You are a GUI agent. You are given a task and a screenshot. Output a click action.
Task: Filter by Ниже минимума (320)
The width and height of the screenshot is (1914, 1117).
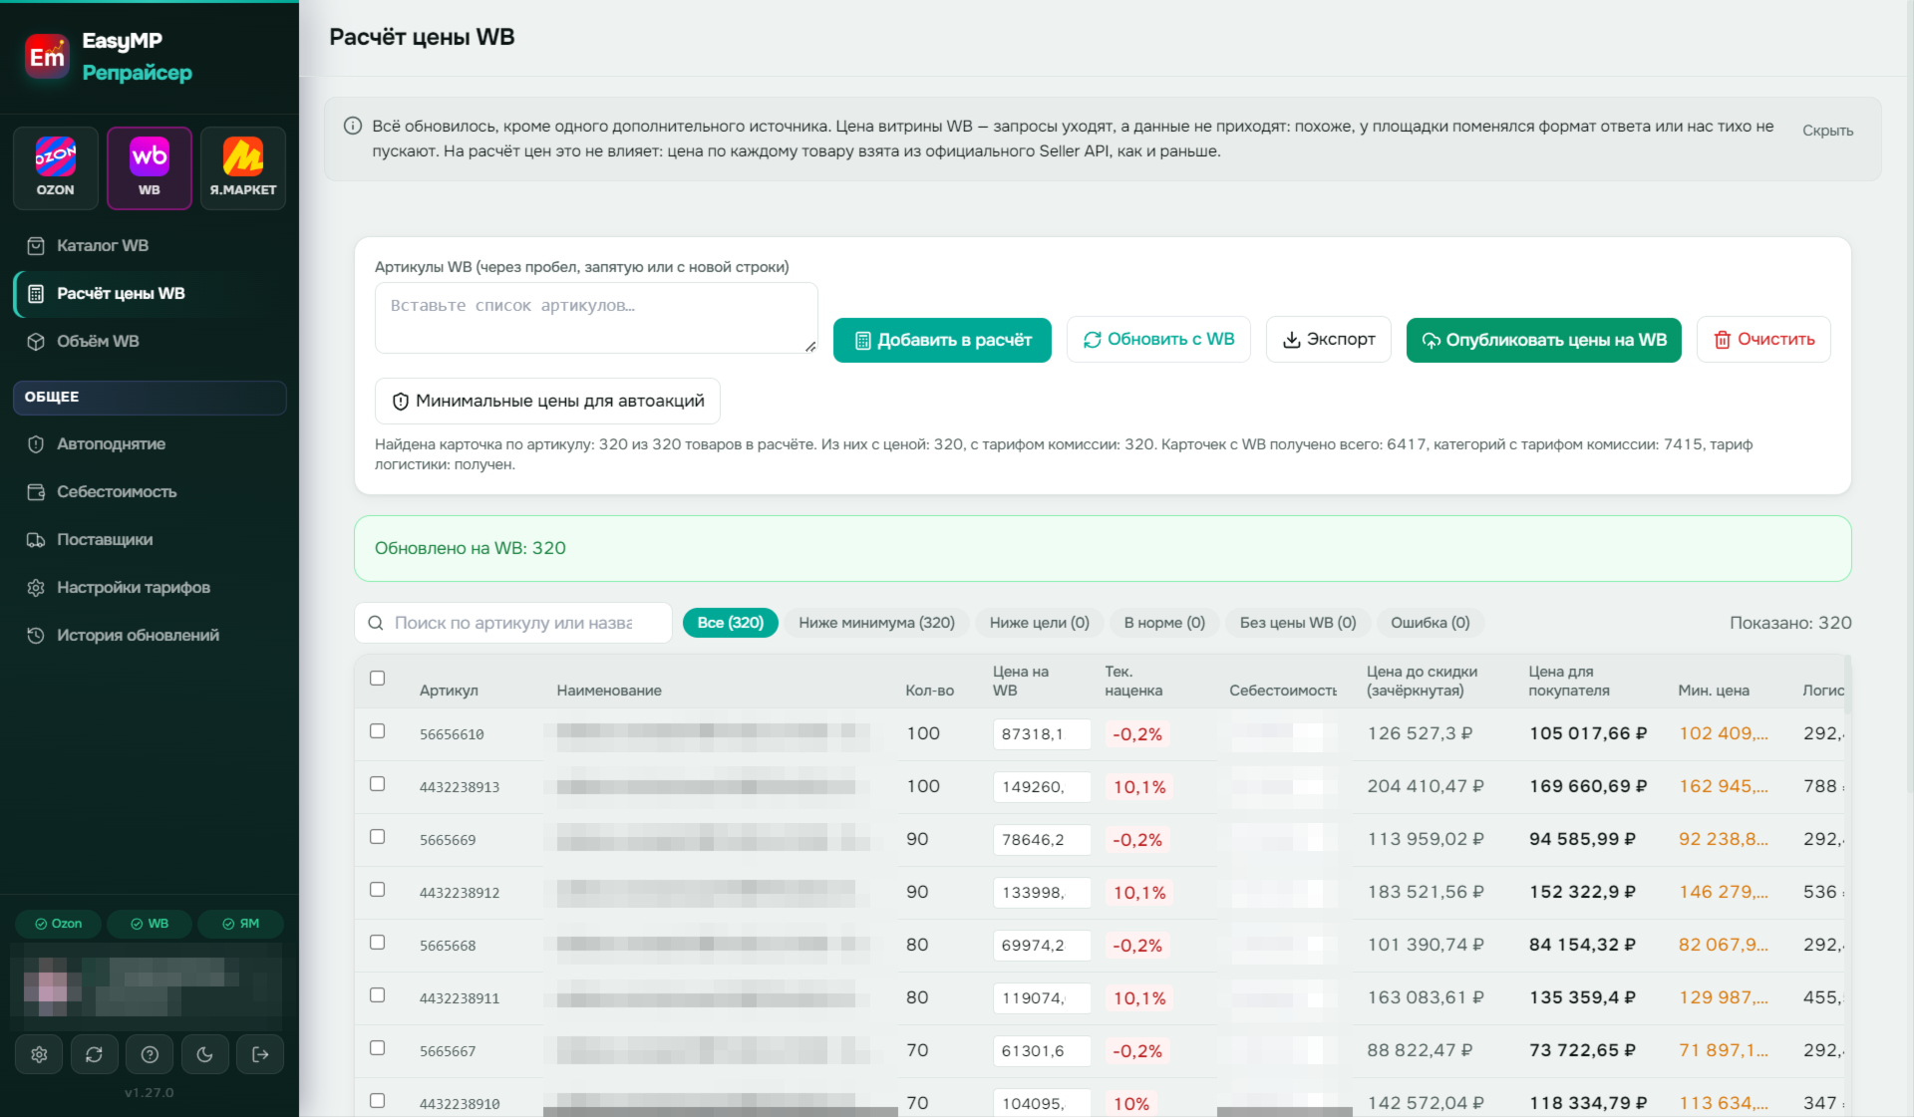(x=876, y=623)
